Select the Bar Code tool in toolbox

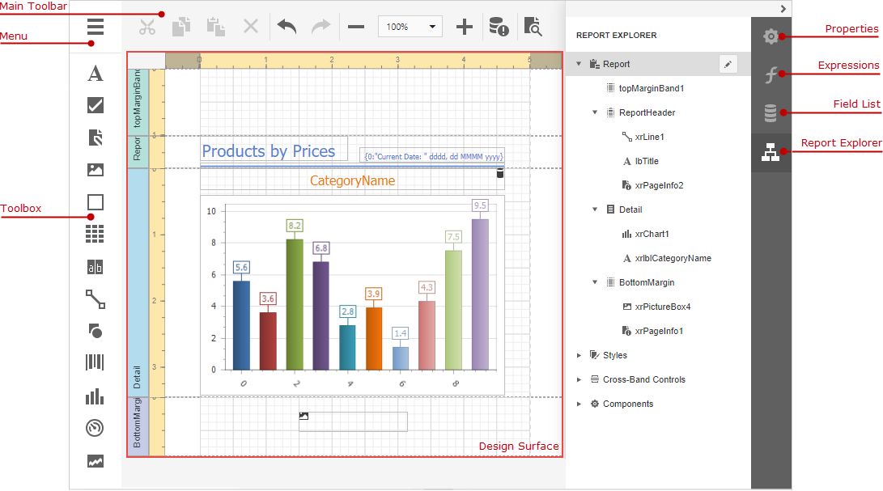[96, 362]
